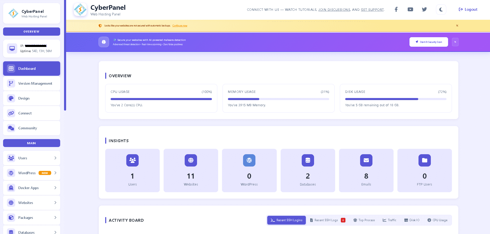
Task: Toggle dark mode with moon icon
Action: coord(441,9)
